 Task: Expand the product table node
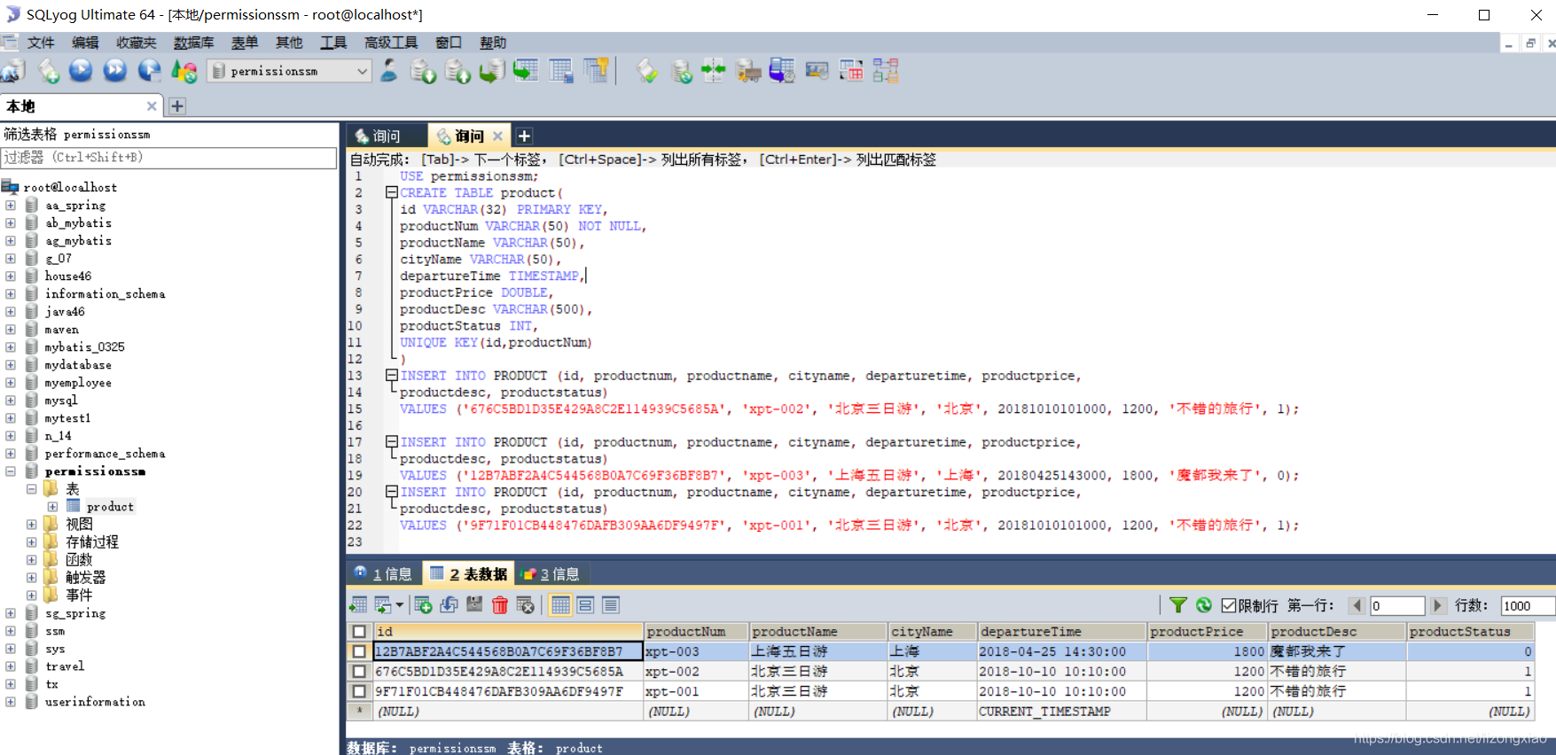pyautogui.click(x=52, y=506)
